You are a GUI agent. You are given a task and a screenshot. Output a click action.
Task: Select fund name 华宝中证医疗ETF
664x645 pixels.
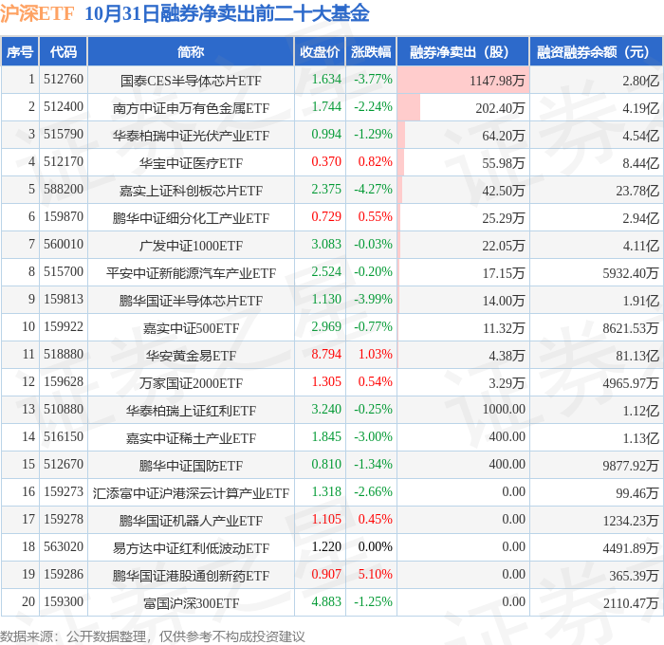[x=191, y=162]
